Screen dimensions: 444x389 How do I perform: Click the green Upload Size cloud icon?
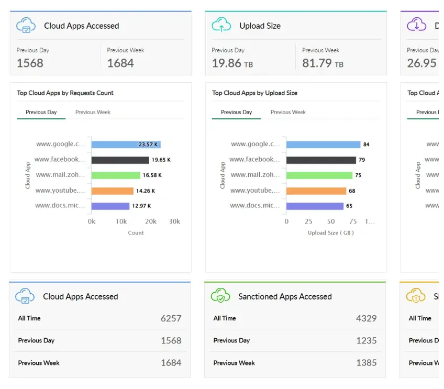pyautogui.click(x=220, y=25)
